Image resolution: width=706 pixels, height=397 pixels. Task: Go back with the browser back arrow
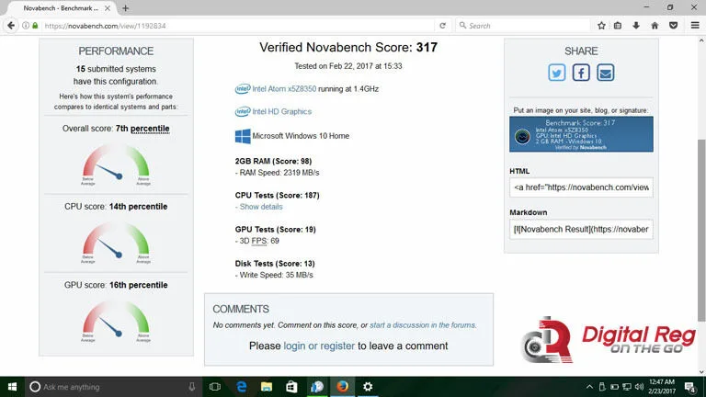coord(11,26)
